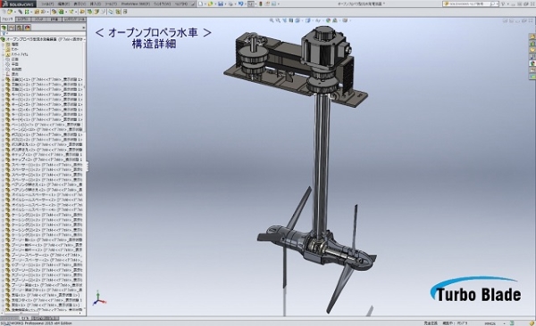Open the DisplayManager tab with colored ball icon

click(28, 28)
